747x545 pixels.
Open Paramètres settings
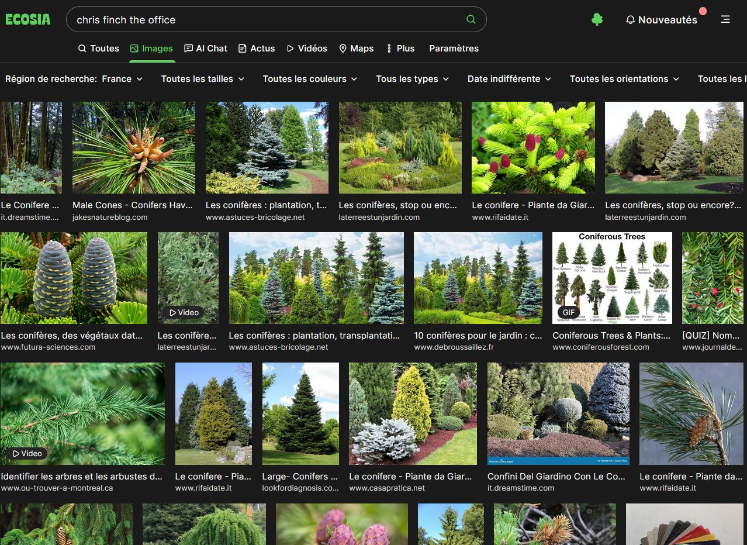point(454,49)
